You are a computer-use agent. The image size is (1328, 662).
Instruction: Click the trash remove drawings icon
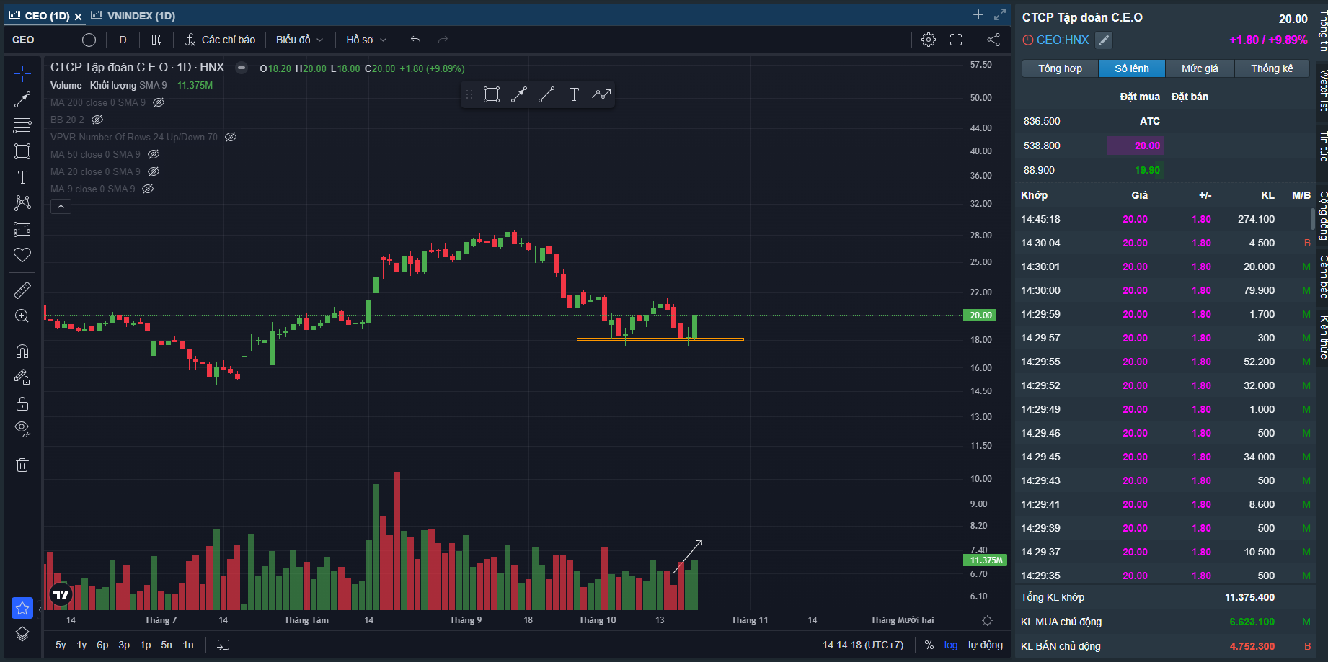pos(22,465)
